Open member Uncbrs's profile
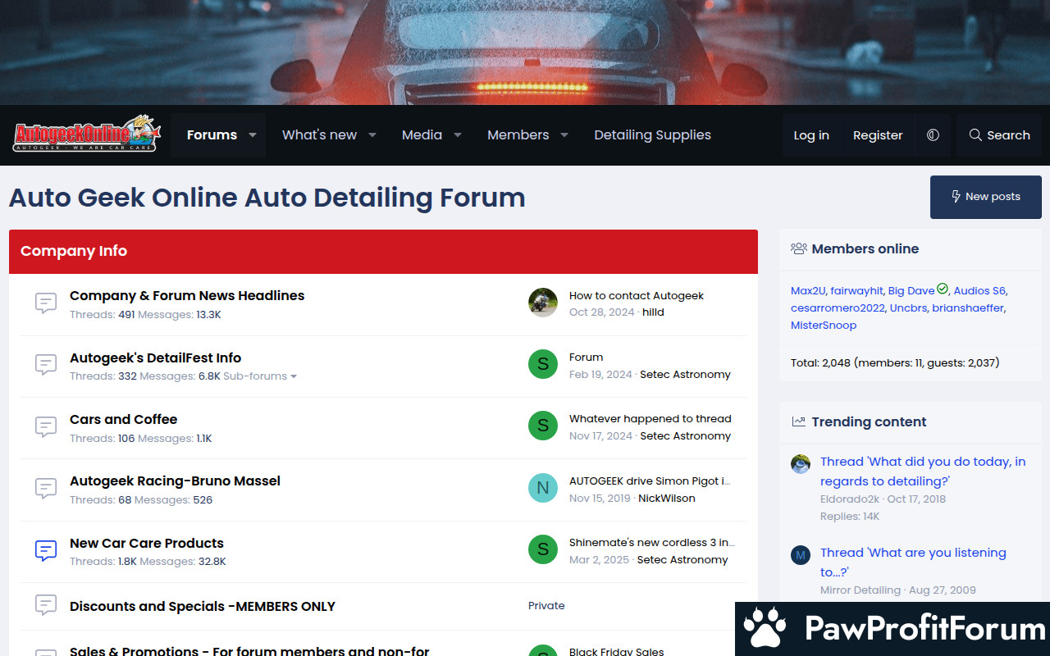1050x656 pixels. click(x=908, y=307)
